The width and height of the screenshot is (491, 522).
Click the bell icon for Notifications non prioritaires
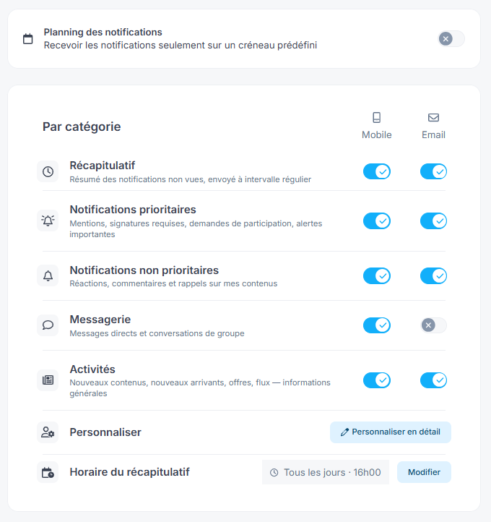[48, 275]
